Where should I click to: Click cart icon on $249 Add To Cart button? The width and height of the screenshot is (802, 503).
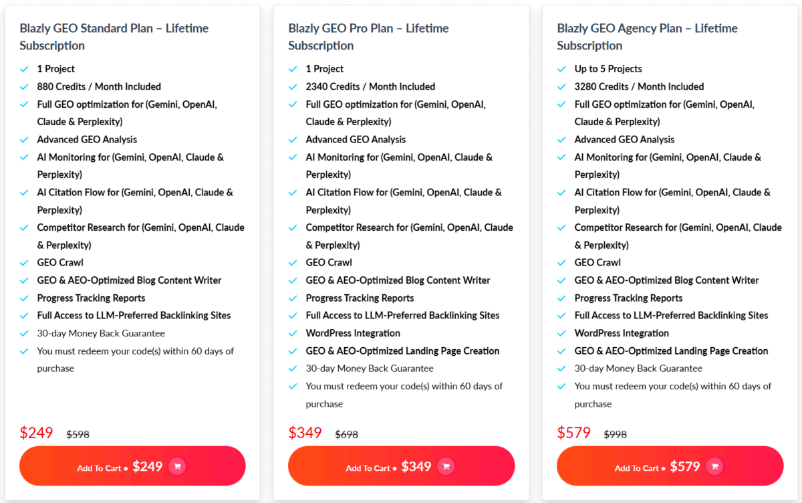[x=177, y=466]
